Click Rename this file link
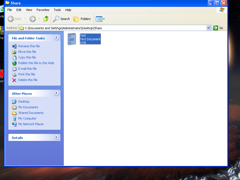The image size is (240, 180). pyautogui.click(x=29, y=46)
